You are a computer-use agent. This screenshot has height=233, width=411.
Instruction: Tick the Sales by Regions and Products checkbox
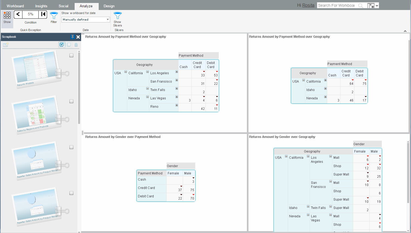pos(71,101)
